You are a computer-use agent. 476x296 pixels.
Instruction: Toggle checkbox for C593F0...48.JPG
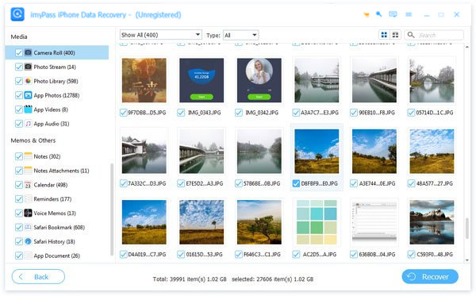[411, 255]
